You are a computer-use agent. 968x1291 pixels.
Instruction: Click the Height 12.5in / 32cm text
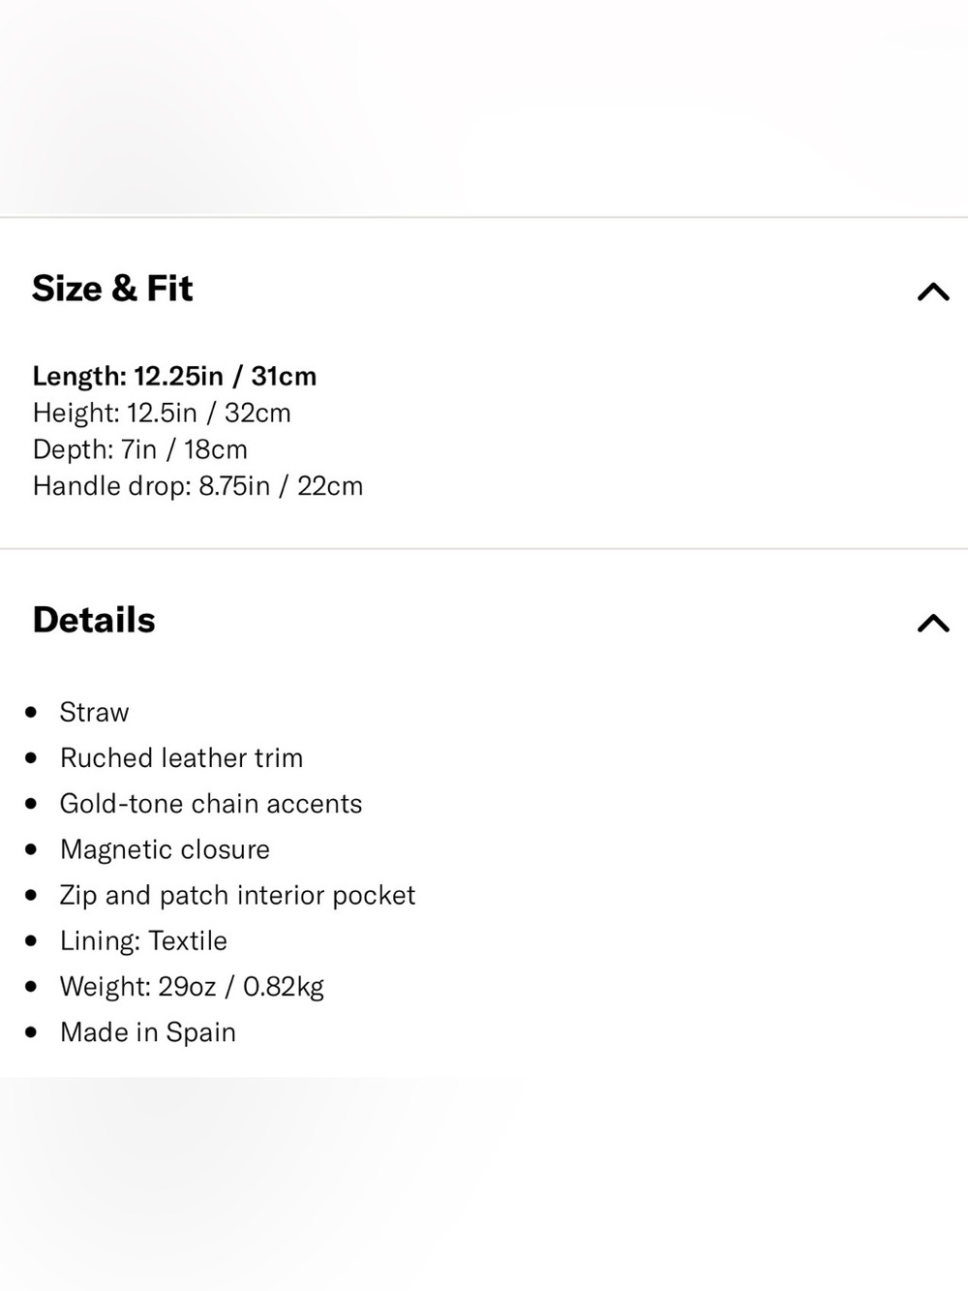pyautogui.click(x=162, y=413)
